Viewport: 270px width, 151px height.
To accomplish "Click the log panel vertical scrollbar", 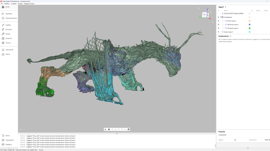I will tap(215, 146).
